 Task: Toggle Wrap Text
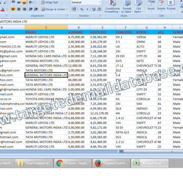(x=49, y=3)
